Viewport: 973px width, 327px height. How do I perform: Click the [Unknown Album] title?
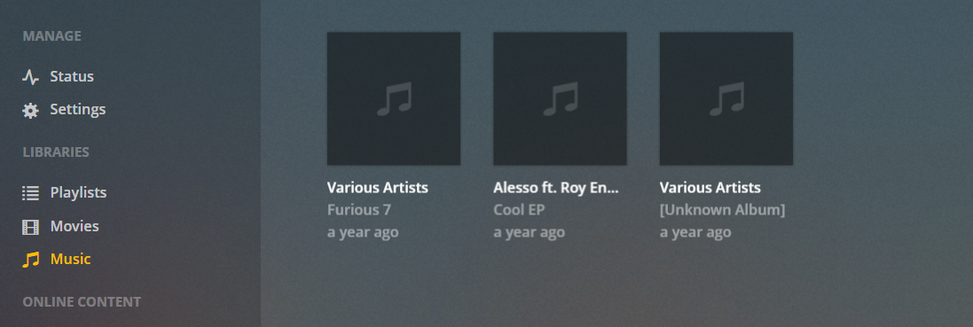click(x=722, y=210)
